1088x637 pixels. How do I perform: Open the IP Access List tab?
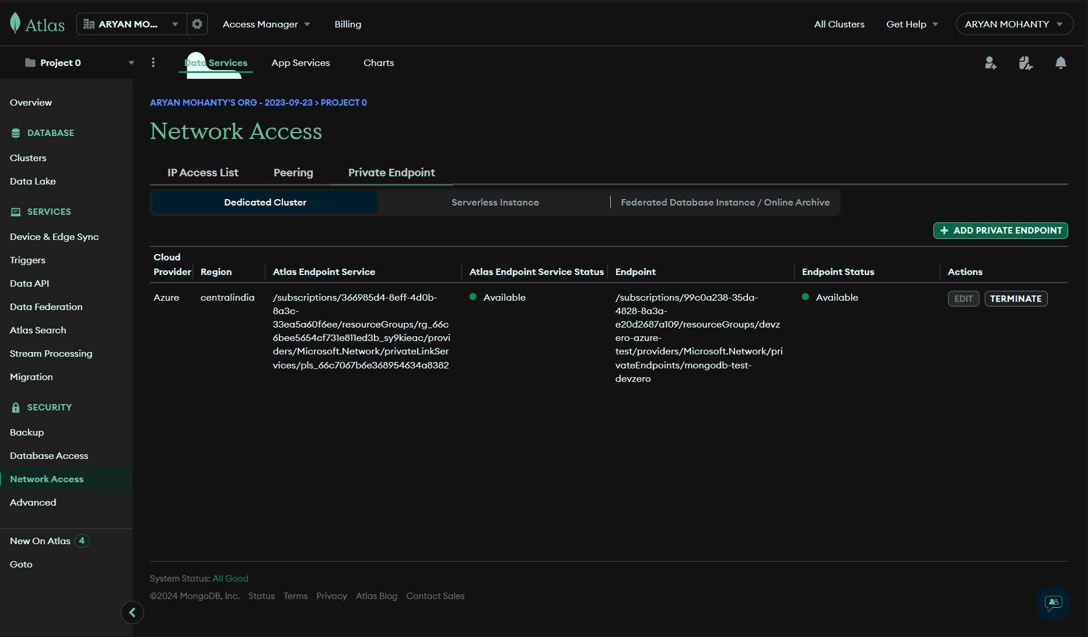tap(203, 172)
